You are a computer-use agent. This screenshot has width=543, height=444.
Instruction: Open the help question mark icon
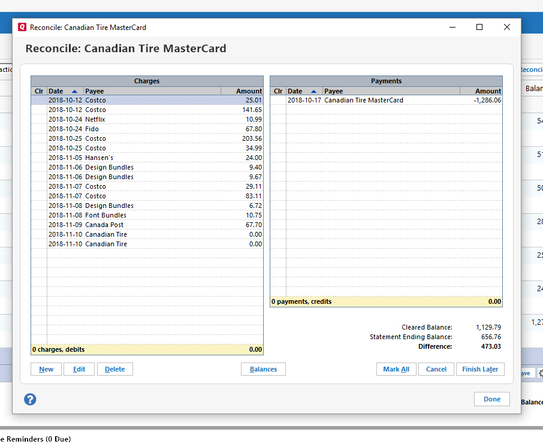click(30, 399)
